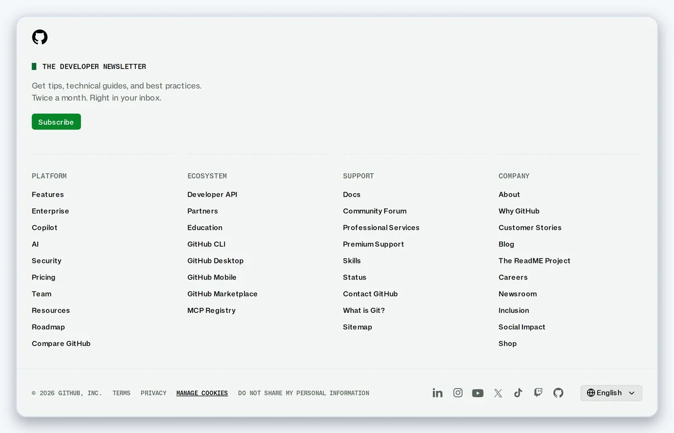Open GitHub's Instagram icon

click(458, 393)
